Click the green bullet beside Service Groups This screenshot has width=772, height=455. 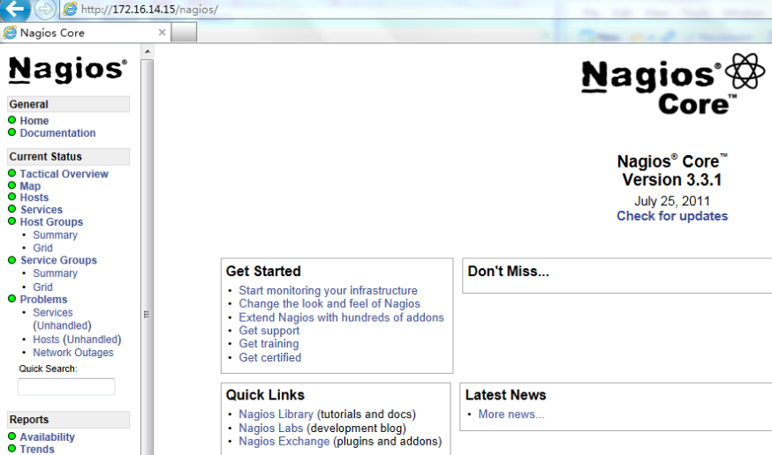12,260
